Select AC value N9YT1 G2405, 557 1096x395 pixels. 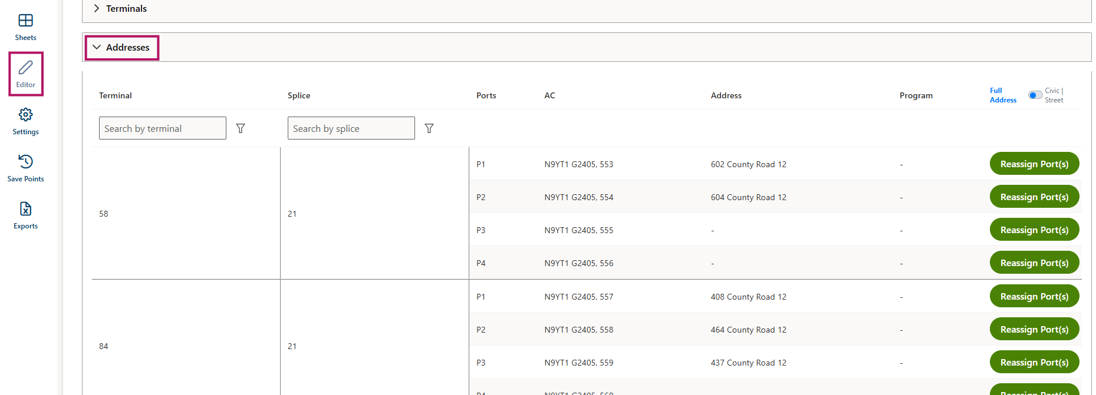click(x=579, y=297)
